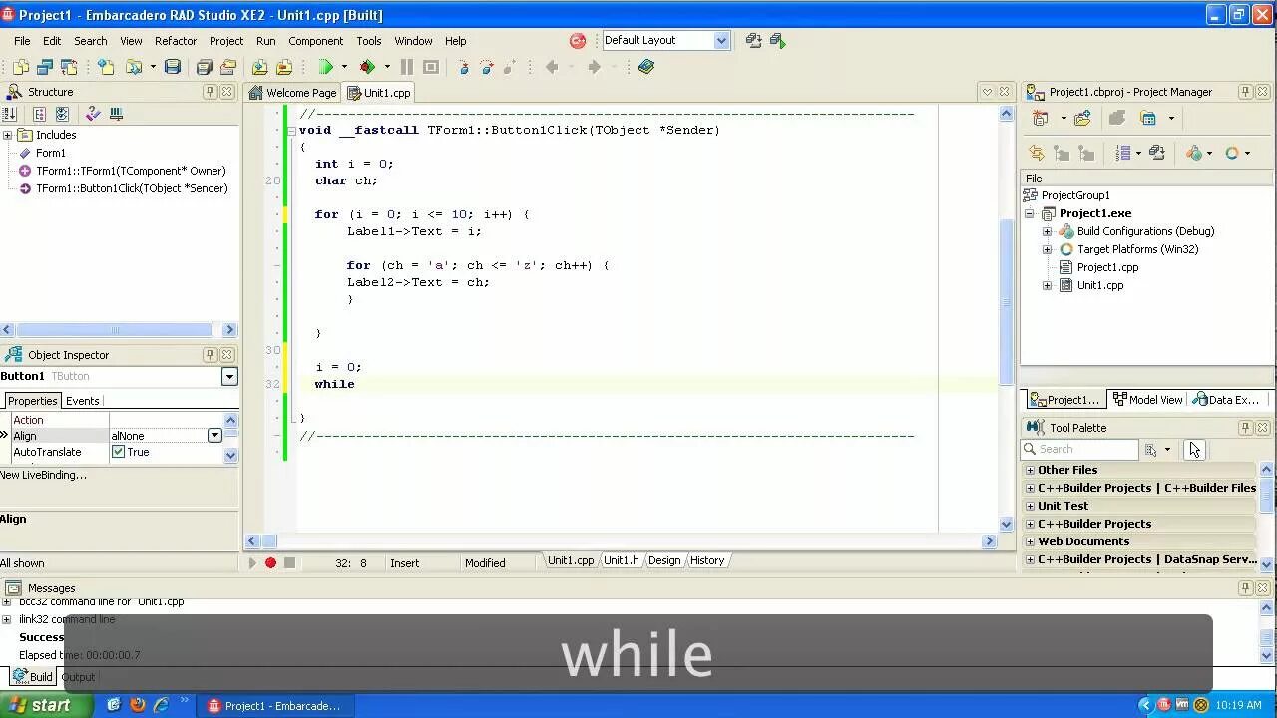Click the Target Platforms ring icon in toolbar
The image size is (1277, 718).
(x=1232, y=153)
